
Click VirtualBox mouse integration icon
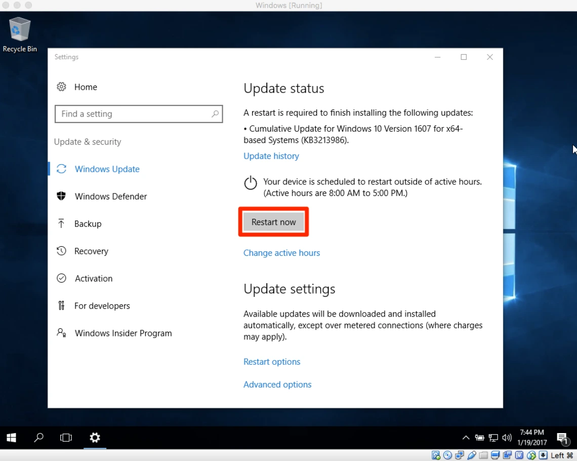click(531, 455)
